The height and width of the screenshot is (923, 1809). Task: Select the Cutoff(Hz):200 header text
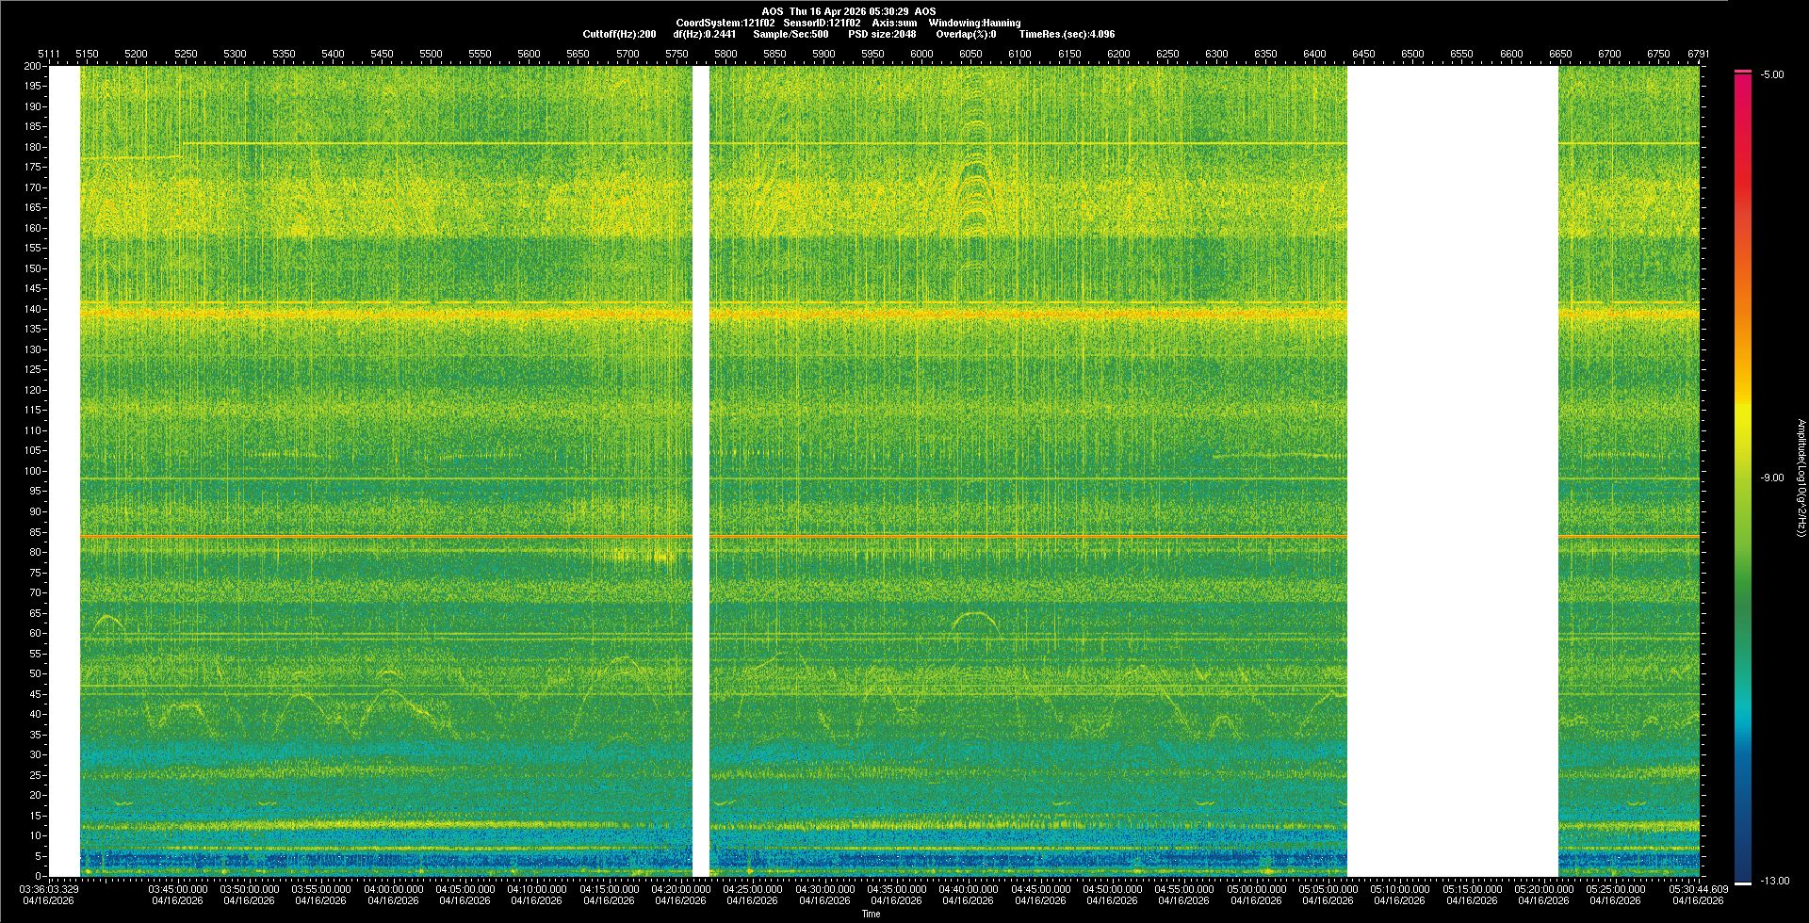619,35
